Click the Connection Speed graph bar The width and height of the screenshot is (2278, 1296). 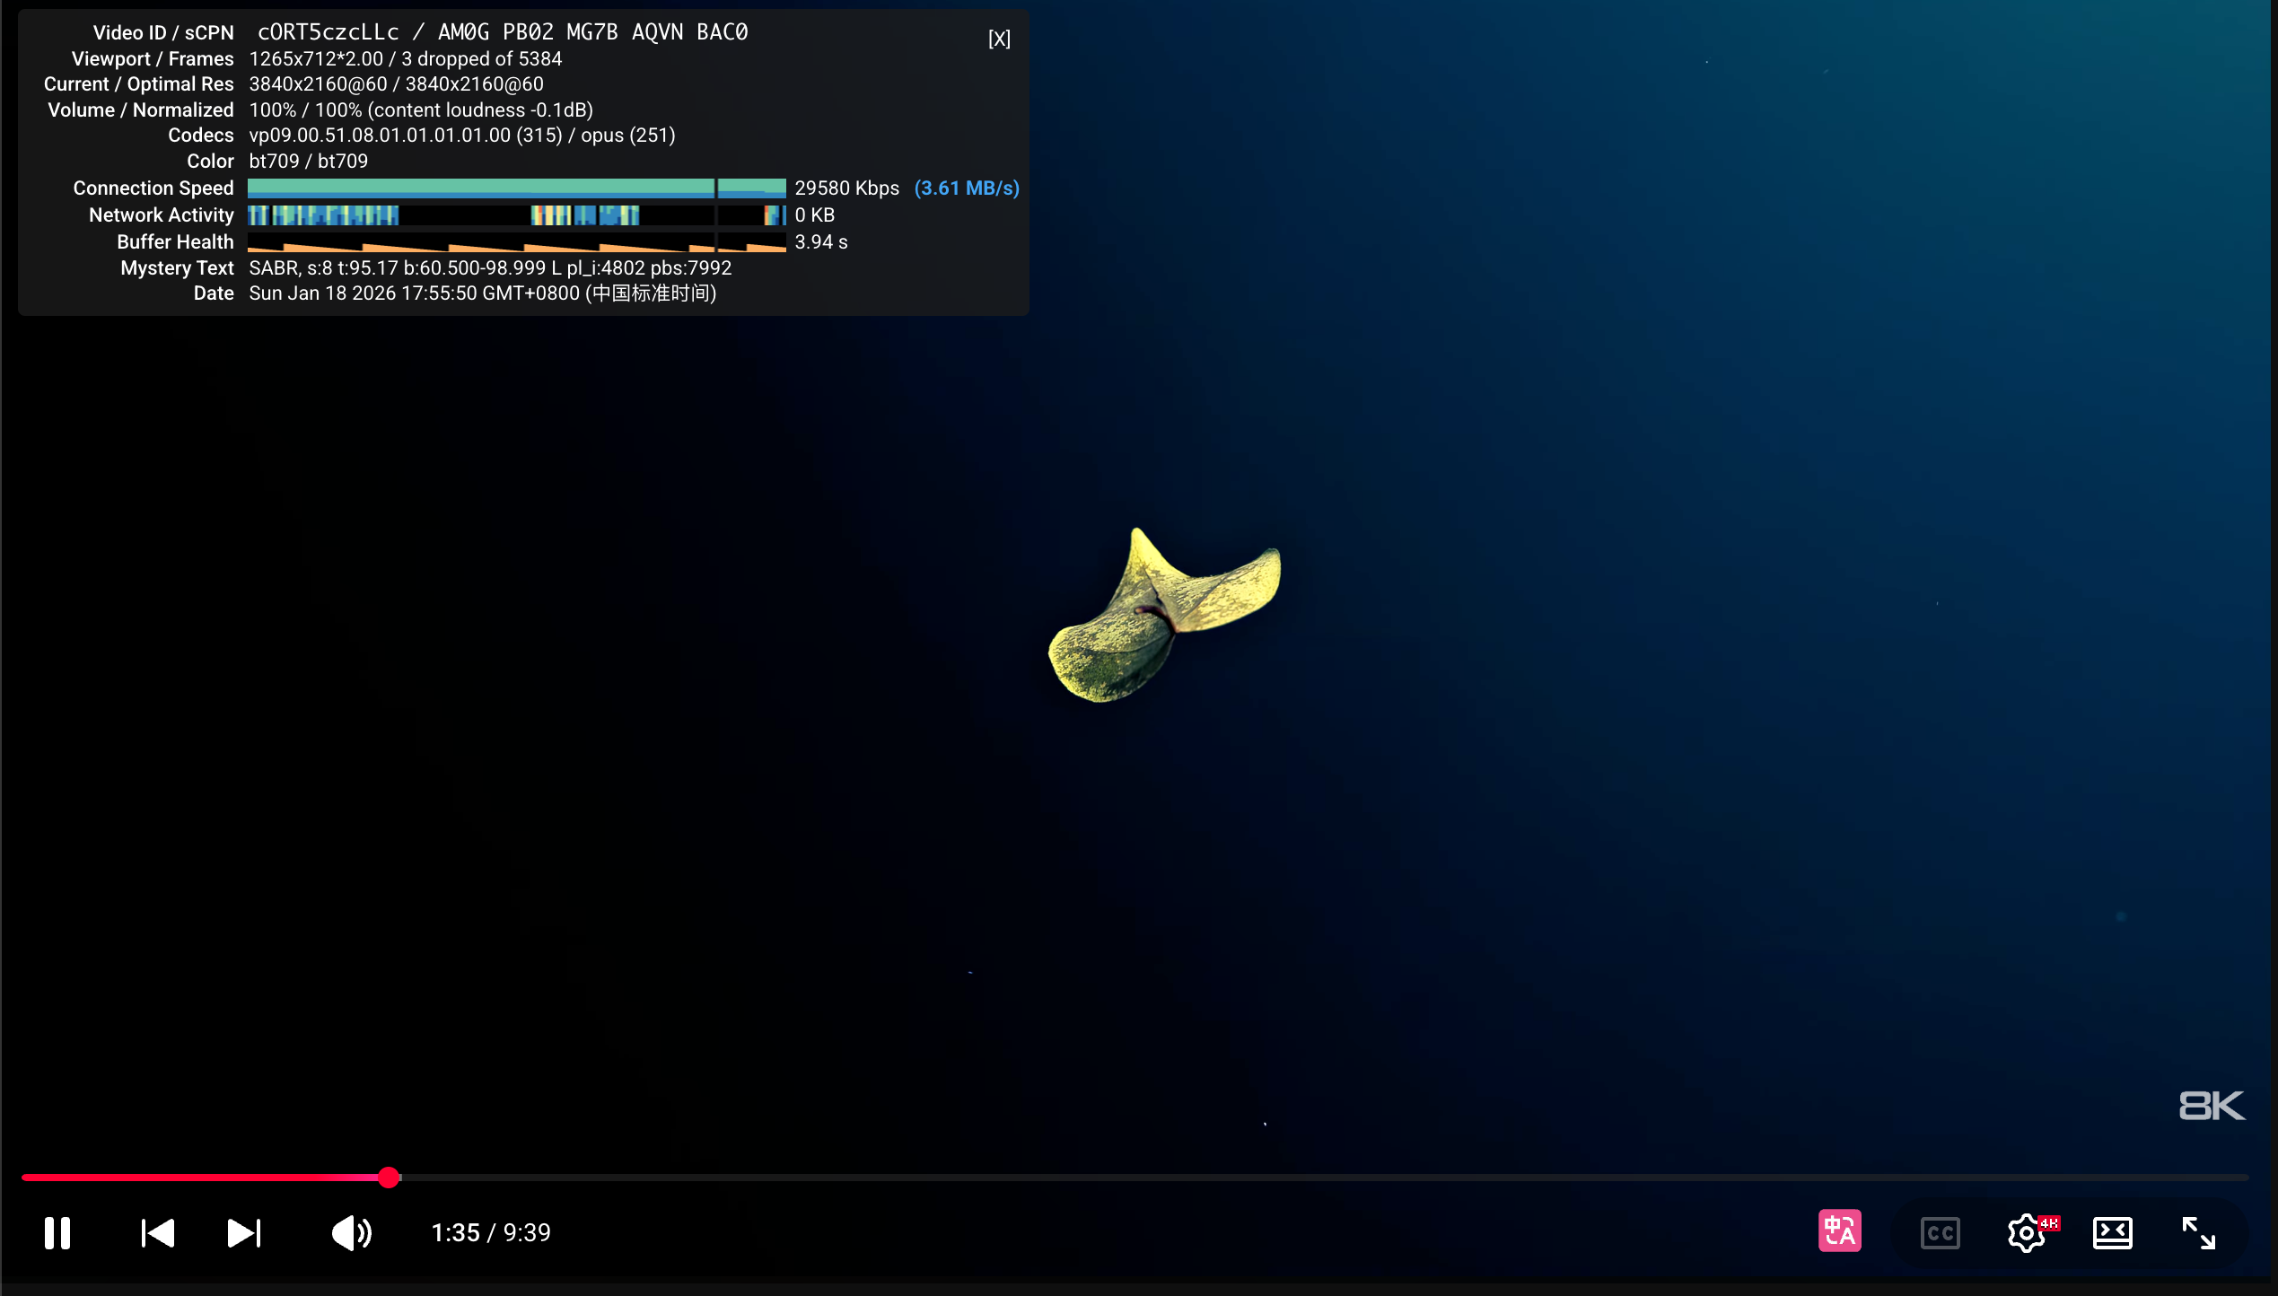coord(516,188)
